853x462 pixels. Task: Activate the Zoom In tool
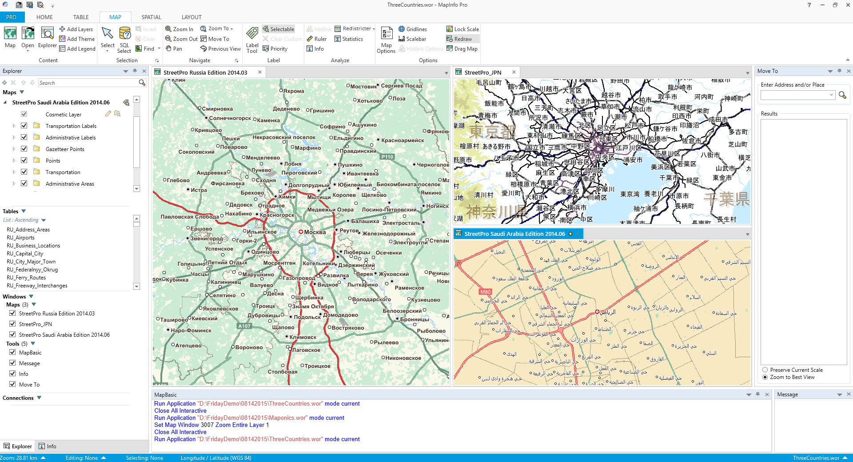pyautogui.click(x=179, y=29)
